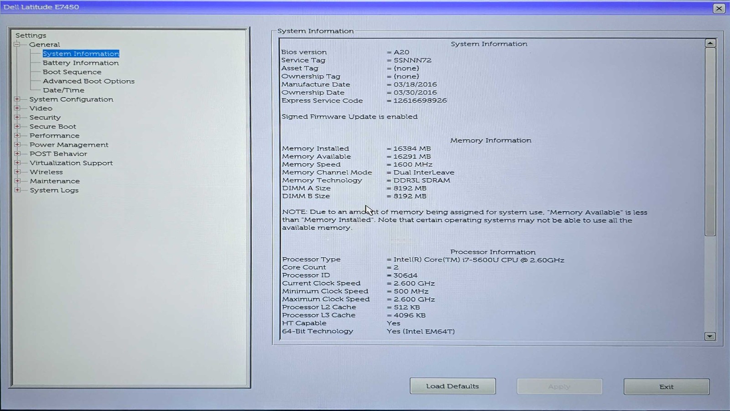Expand the Maintenance node

tap(17, 181)
